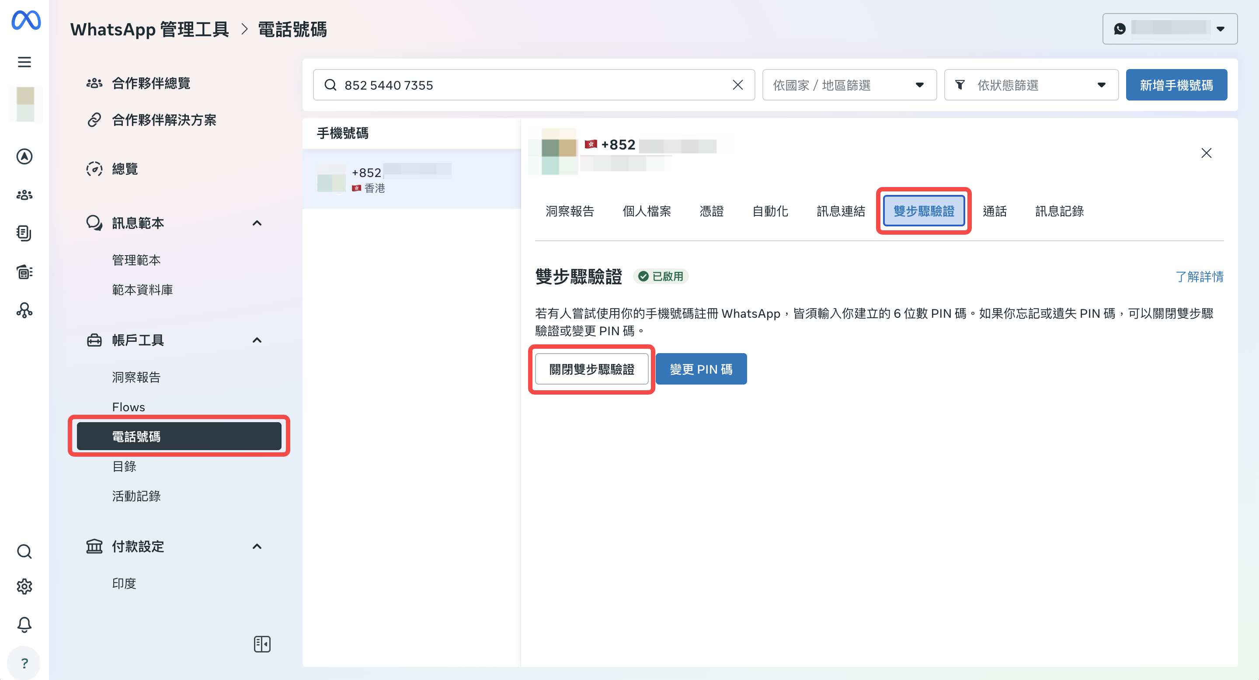Image resolution: width=1259 pixels, height=680 pixels.
Task: Click the documents stack icon in left rail
Action: pos(24,233)
